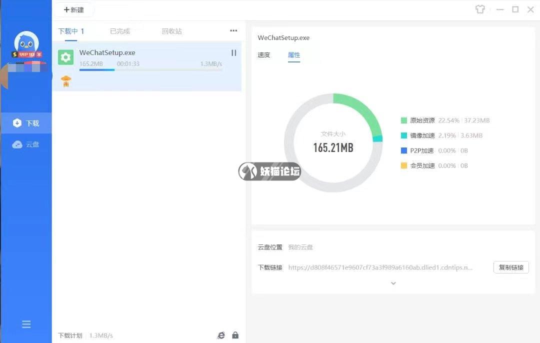Open 下载计划 in the status bar
This screenshot has width=540, height=343.
click(x=70, y=335)
